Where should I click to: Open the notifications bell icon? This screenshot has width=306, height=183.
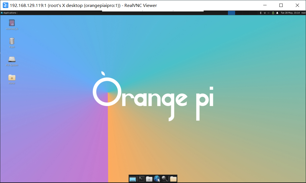pyautogui.click(x=277, y=13)
